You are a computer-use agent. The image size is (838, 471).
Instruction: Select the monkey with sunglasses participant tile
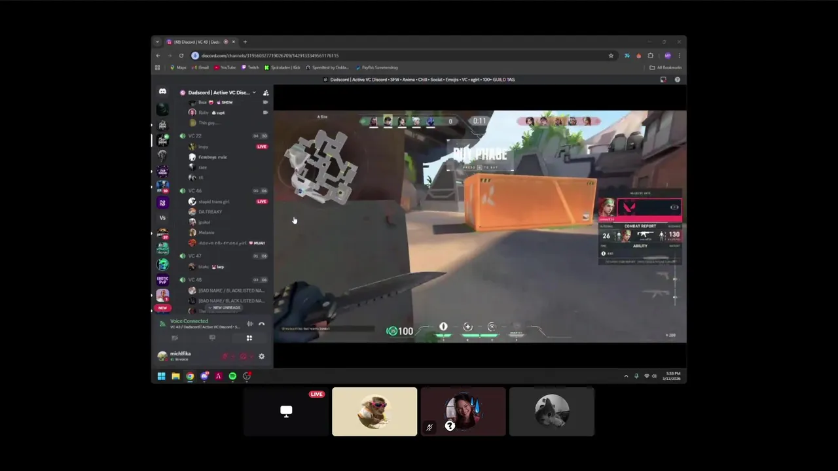tap(374, 411)
